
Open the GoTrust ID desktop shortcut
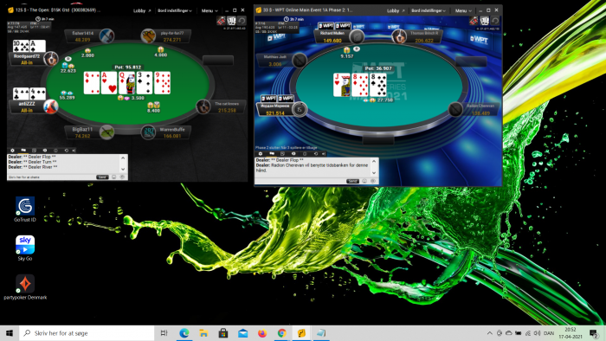coord(25,209)
